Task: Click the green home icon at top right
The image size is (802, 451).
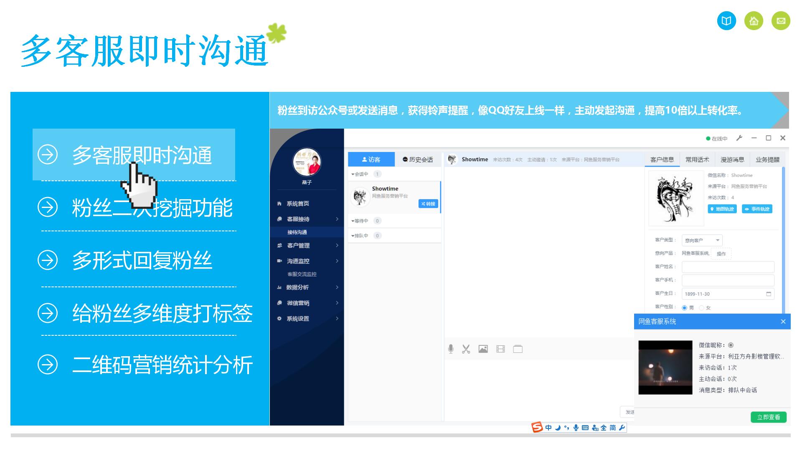Action: pyautogui.click(x=754, y=20)
